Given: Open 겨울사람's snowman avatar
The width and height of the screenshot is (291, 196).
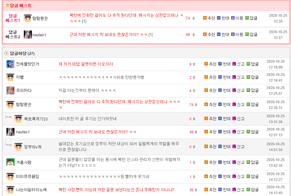Looking at the screenshot, I should [x=10, y=162].
